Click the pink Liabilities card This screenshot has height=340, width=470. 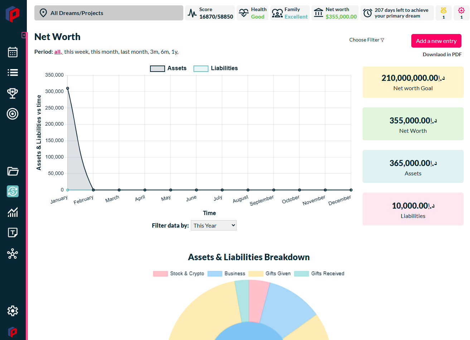coord(413,209)
